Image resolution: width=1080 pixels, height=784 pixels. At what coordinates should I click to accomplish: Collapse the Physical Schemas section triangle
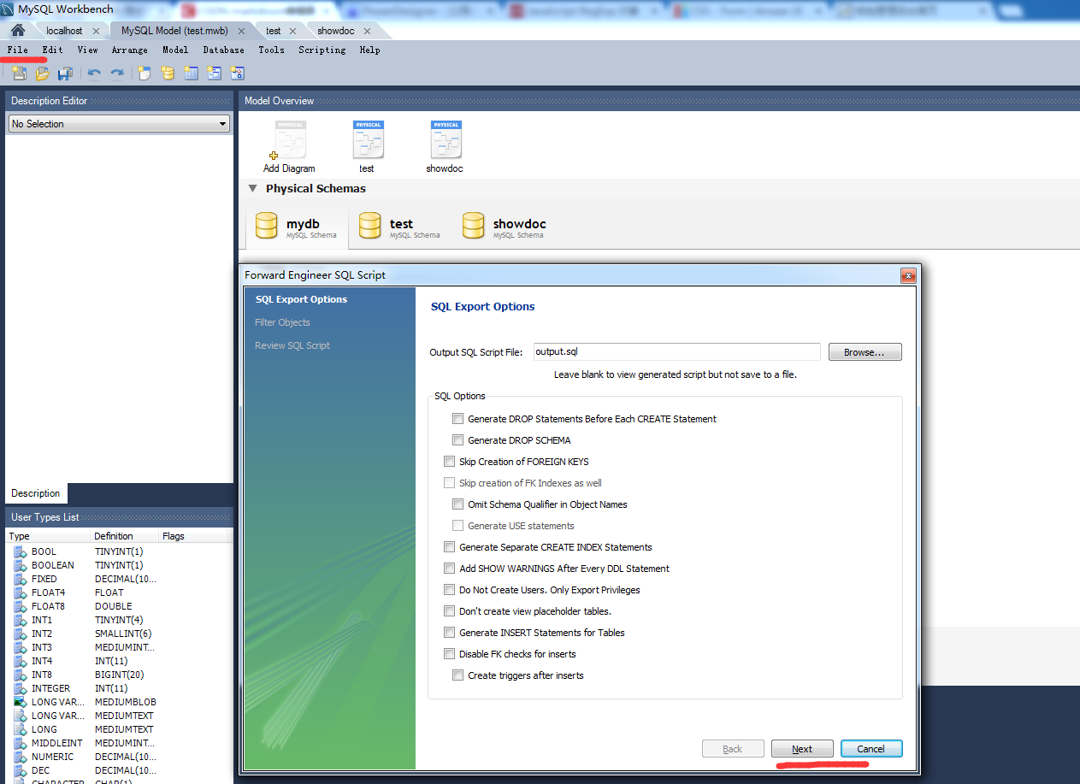(252, 188)
